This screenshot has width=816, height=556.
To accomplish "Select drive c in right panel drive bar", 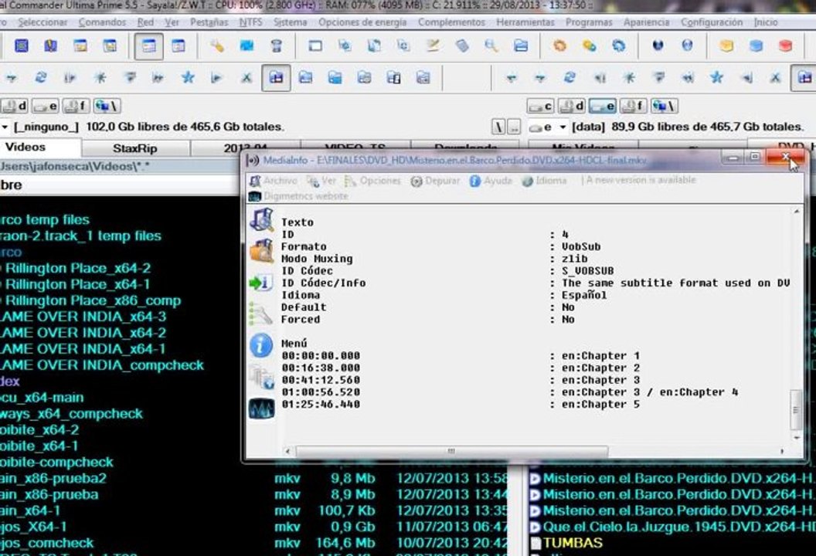I will pos(541,107).
